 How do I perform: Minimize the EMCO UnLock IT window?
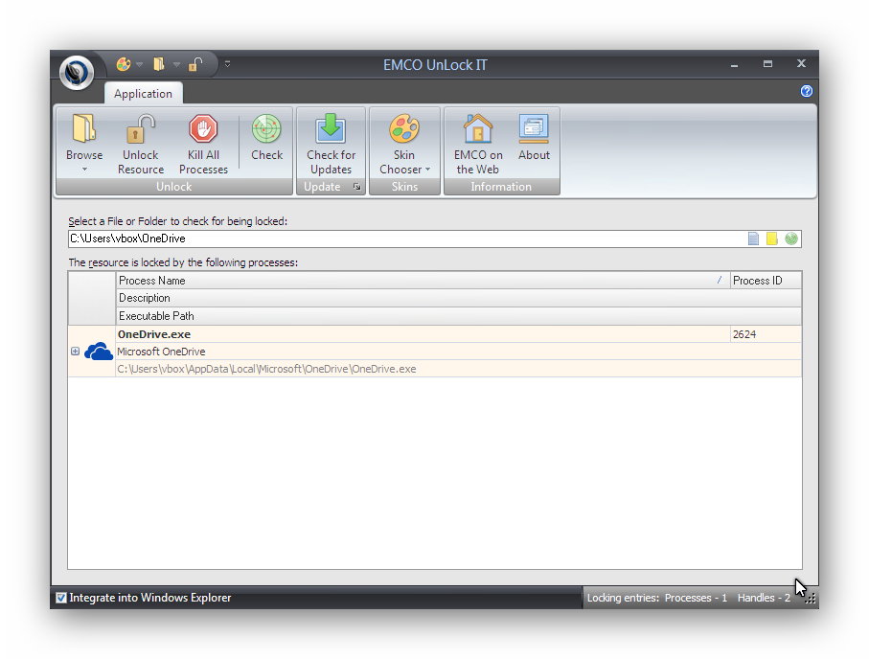(x=734, y=64)
